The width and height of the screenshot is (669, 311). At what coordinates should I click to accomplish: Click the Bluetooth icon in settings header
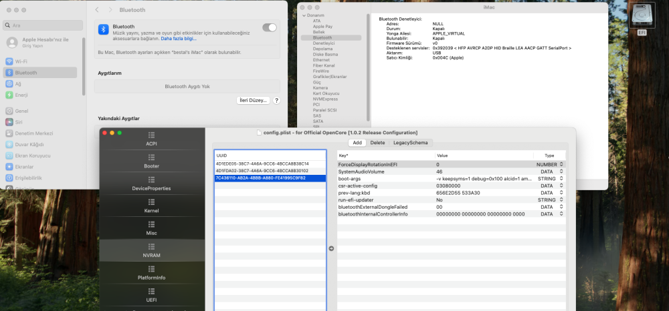pyautogui.click(x=104, y=29)
